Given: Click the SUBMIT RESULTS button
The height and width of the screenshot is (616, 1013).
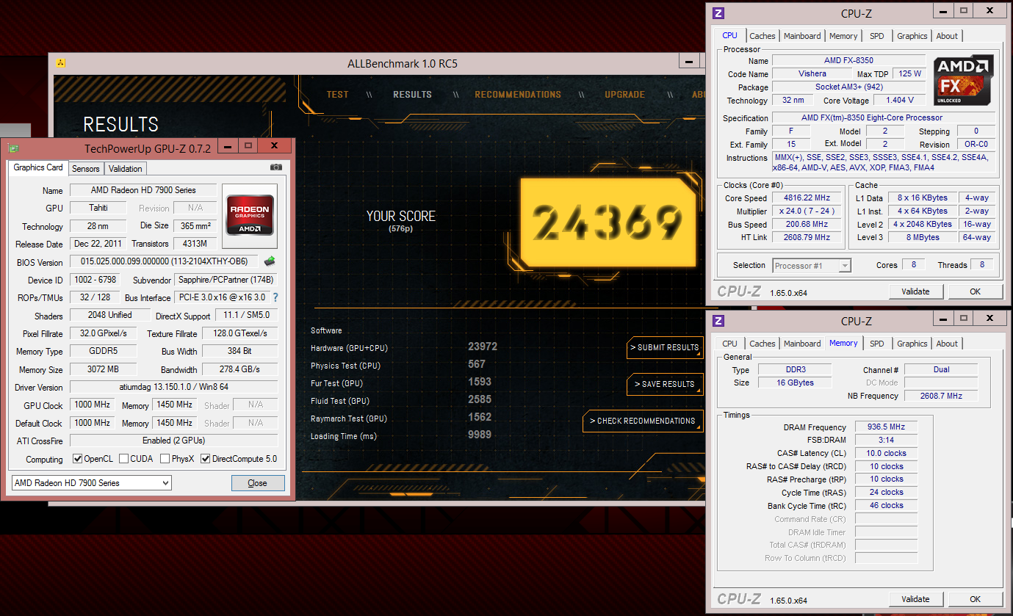Looking at the screenshot, I should pyautogui.click(x=665, y=347).
